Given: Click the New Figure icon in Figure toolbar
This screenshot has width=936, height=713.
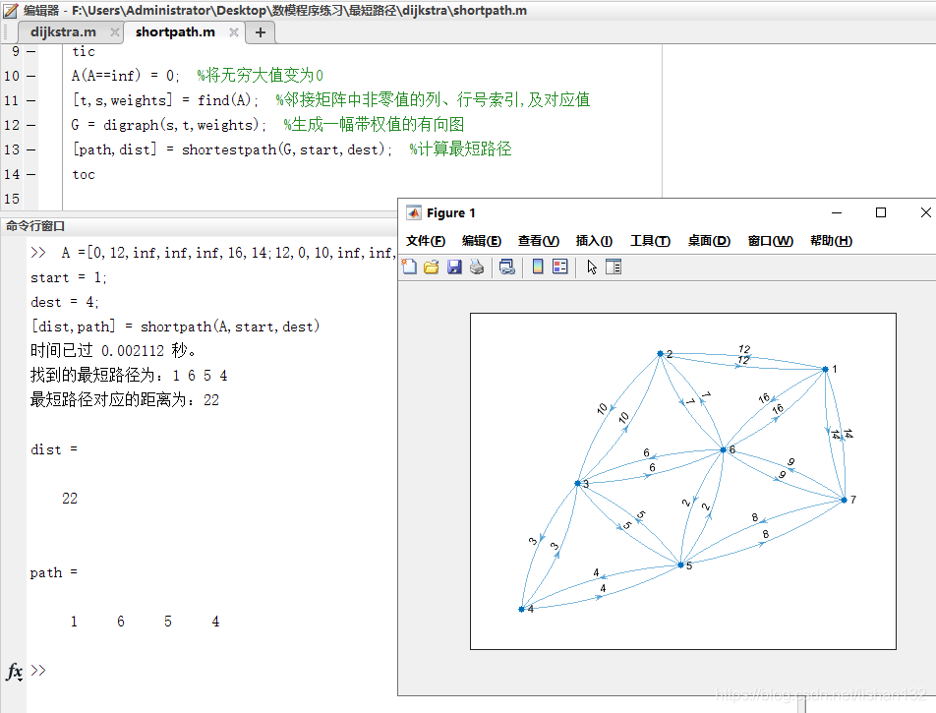Looking at the screenshot, I should (x=409, y=267).
